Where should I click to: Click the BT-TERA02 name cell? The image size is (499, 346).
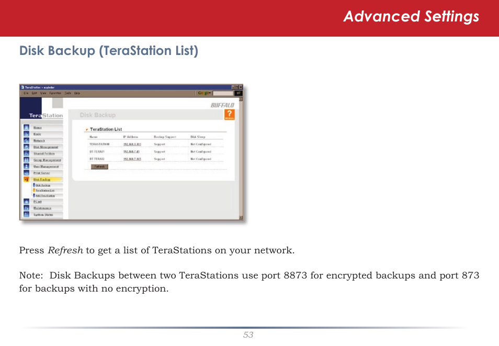tap(97, 159)
